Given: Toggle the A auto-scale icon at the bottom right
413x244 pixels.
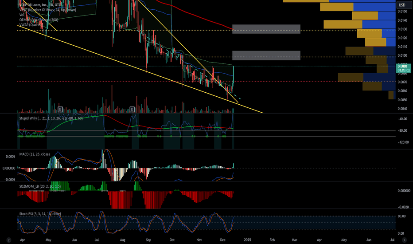Looking at the screenshot, I should 404,240.
